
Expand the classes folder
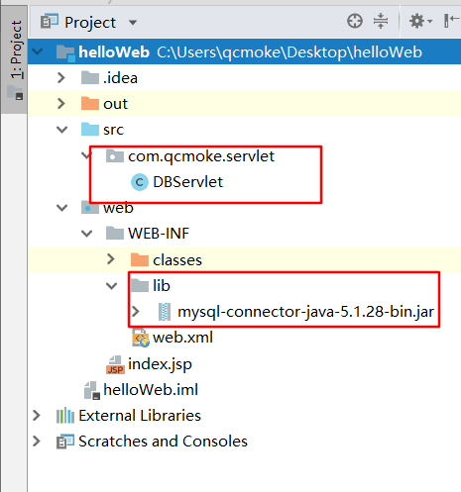click(111, 259)
